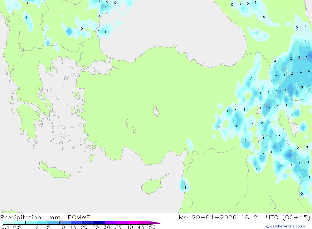Click the '8' precipitation value on map
This screenshot has height=229, width=312.
pyautogui.click(x=307, y=56)
